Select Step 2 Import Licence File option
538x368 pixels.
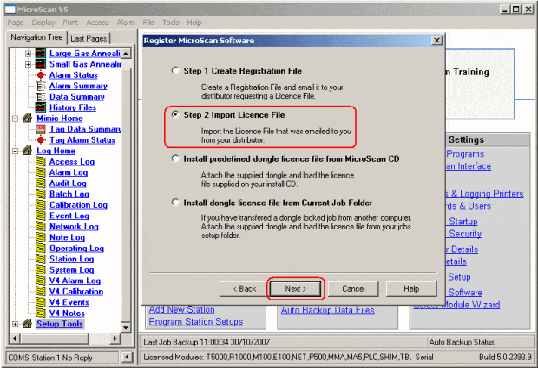[175, 114]
